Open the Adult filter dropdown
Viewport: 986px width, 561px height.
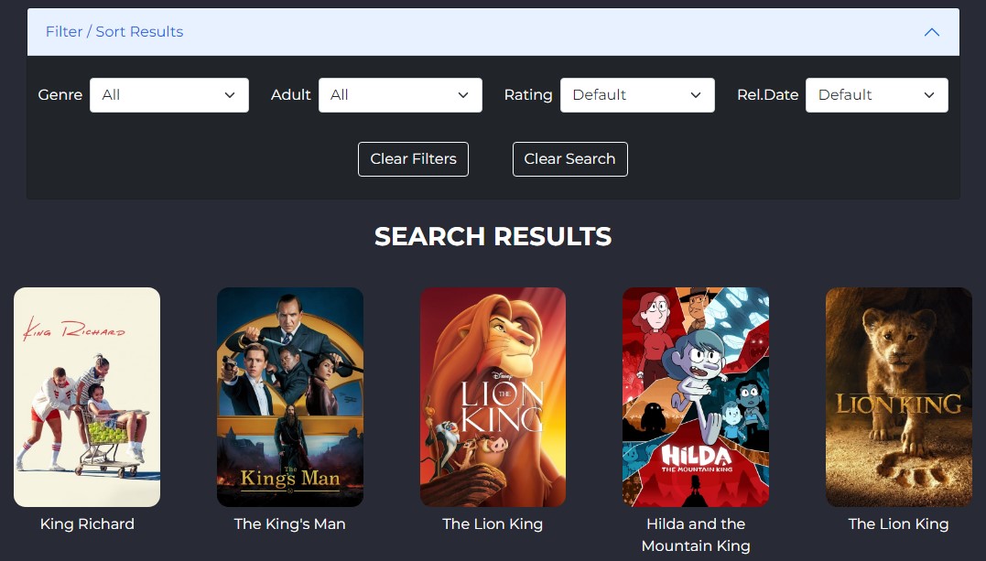coord(401,95)
